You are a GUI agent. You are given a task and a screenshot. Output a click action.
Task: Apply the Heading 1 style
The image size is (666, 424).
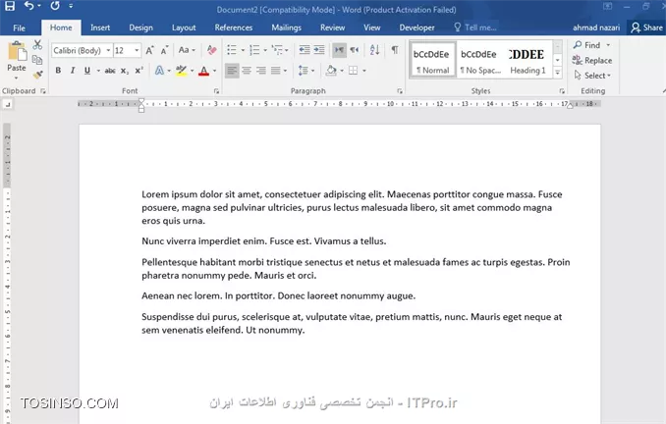click(527, 60)
